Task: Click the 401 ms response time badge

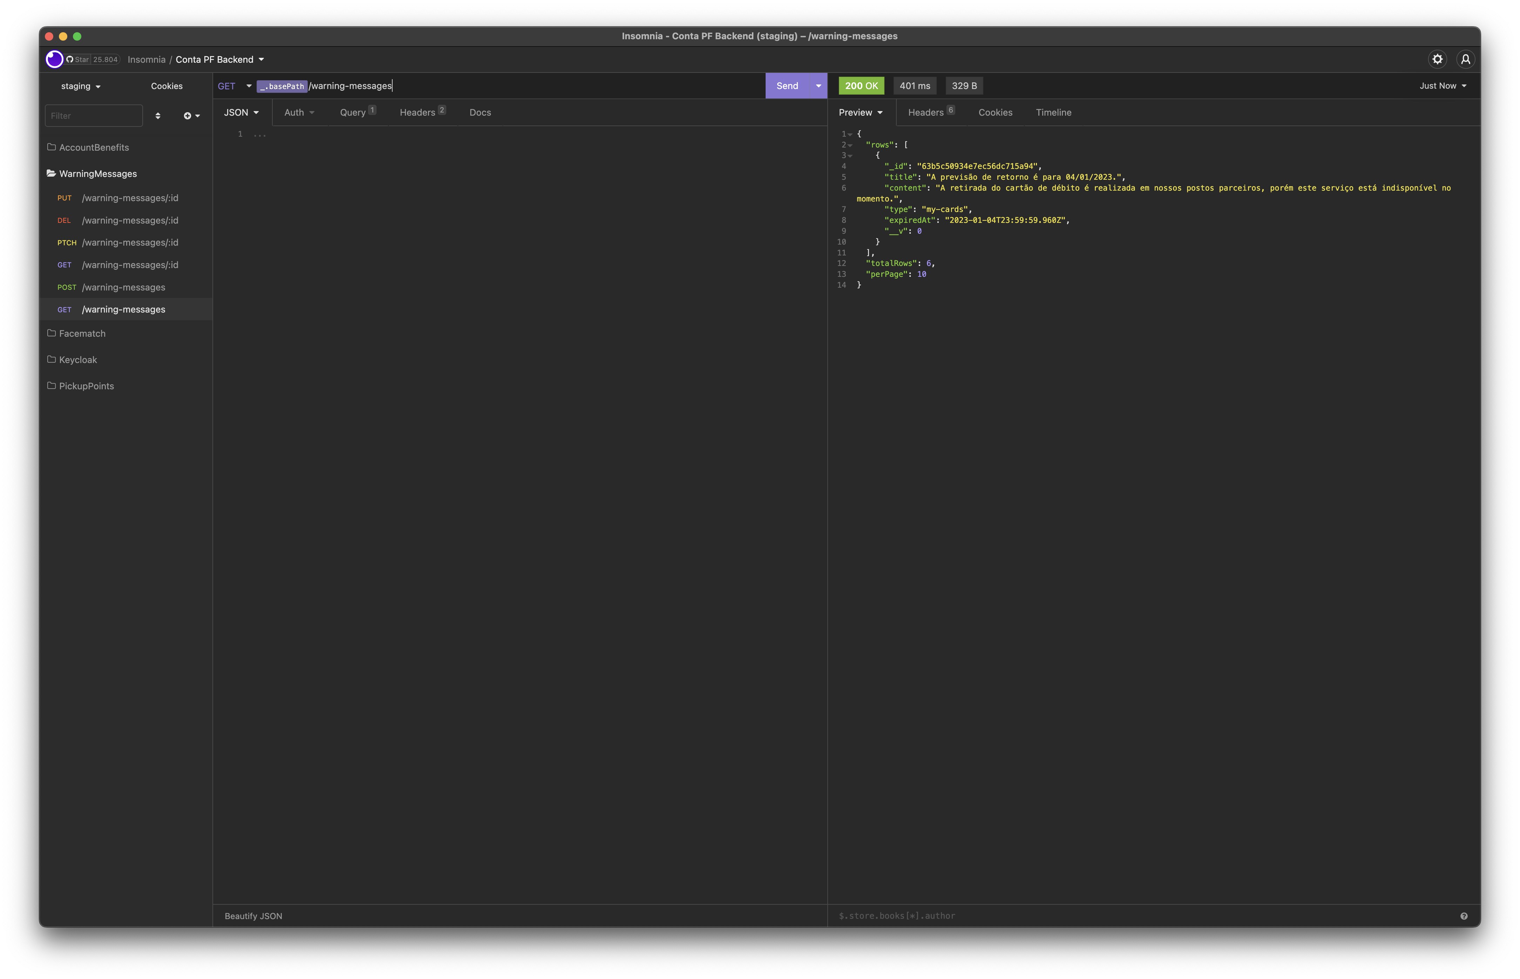Action: 915,86
